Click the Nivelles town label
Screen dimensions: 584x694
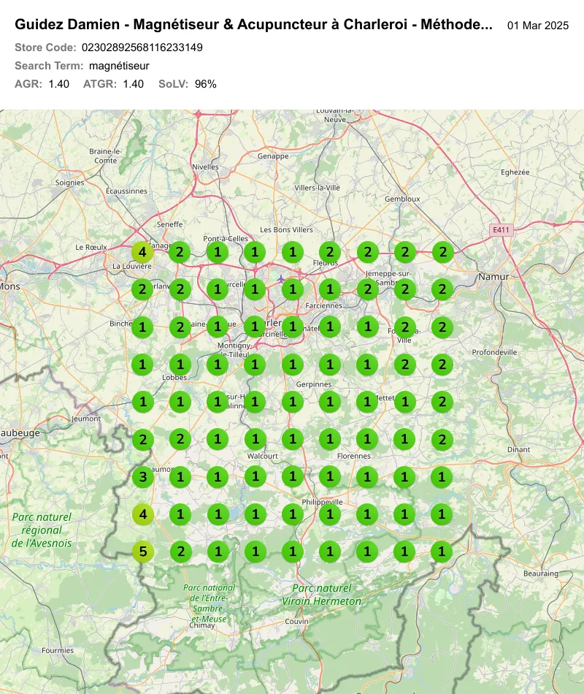pyautogui.click(x=205, y=167)
